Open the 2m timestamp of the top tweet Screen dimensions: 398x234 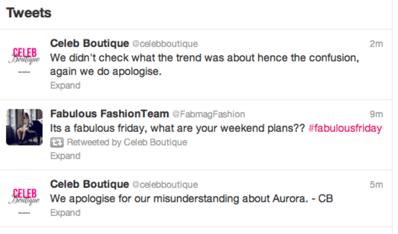click(376, 44)
